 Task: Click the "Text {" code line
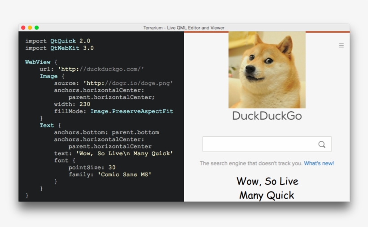coord(50,125)
